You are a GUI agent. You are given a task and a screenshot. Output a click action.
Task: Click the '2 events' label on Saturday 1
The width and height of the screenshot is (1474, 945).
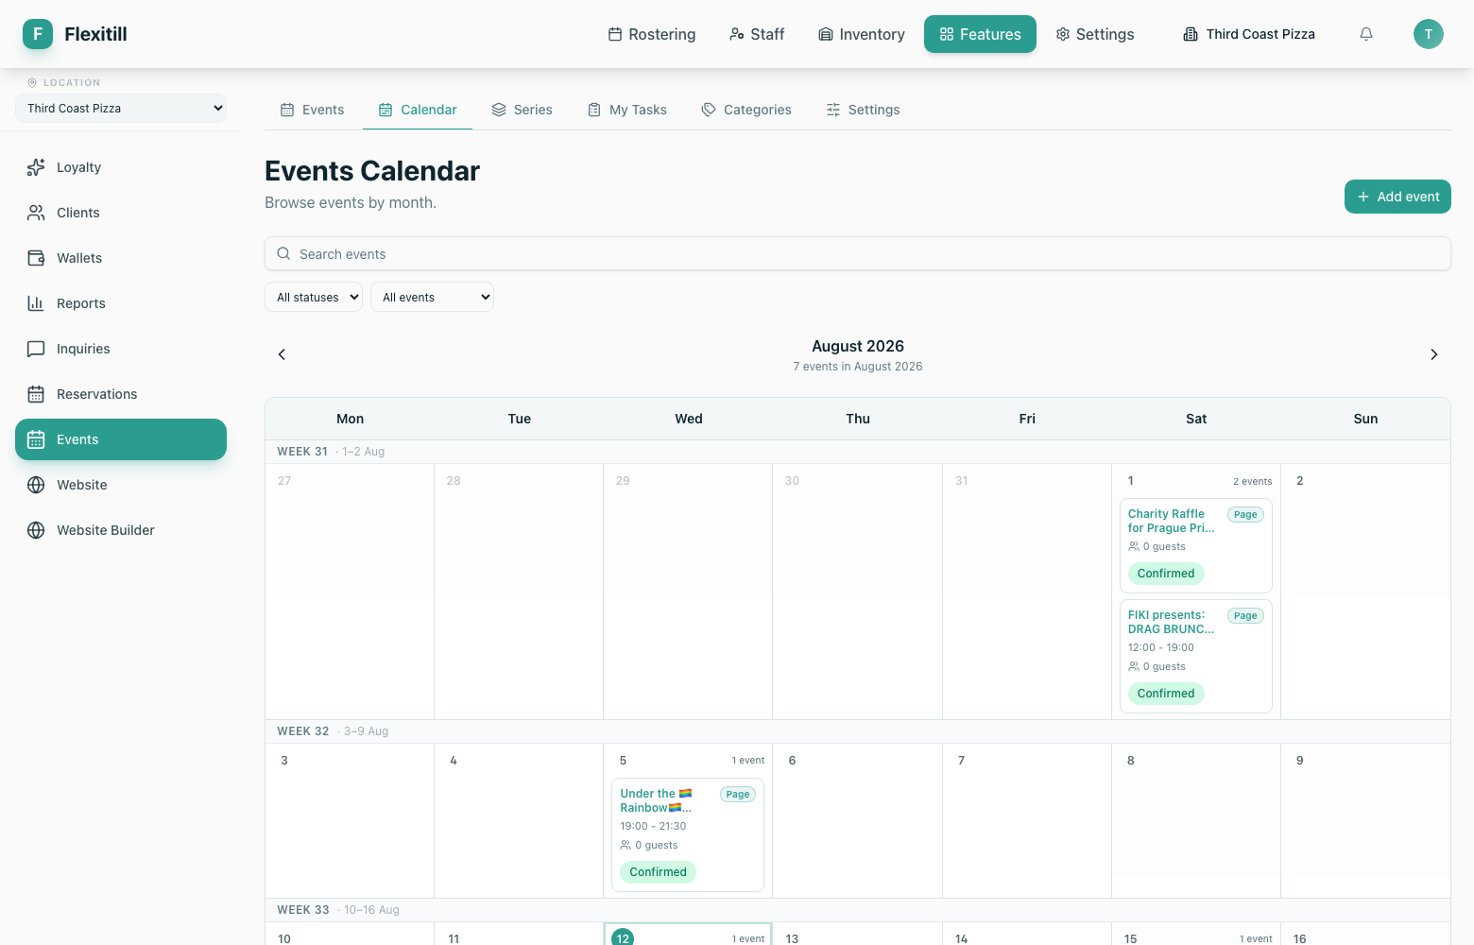[x=1253, y=481]
